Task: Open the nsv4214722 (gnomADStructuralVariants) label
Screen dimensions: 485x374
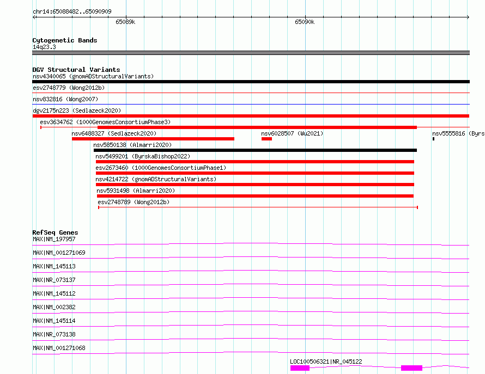Action: click(x=156, y=179)
